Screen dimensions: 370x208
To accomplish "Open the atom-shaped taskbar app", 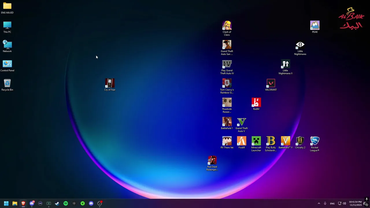I will 74,203.
